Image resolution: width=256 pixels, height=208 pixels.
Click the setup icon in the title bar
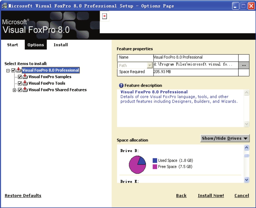(4, 6)
